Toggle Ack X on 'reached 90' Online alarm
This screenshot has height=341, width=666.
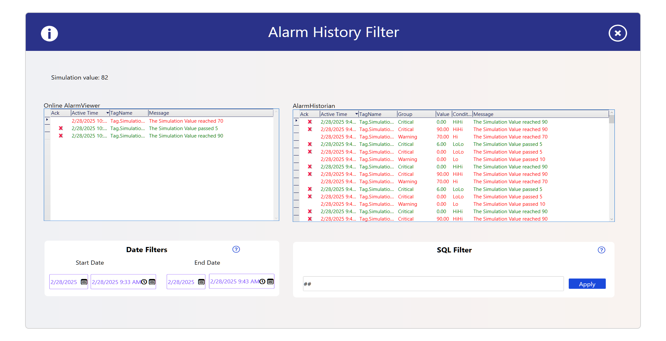[61, 136]
